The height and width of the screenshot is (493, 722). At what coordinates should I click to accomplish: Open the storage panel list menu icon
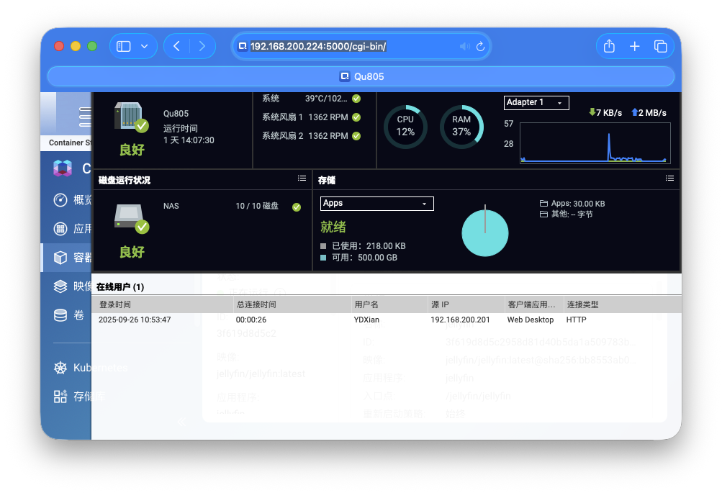tap(669, 178)
